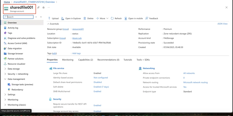Expand the Data storage section

coord(13,69)
